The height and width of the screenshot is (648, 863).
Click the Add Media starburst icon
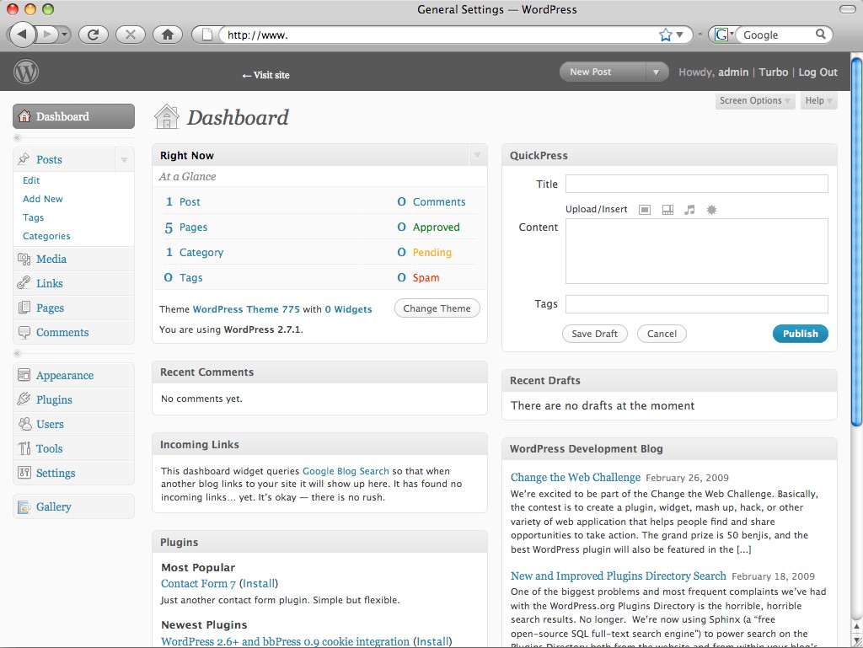click(x=711, y=210)
